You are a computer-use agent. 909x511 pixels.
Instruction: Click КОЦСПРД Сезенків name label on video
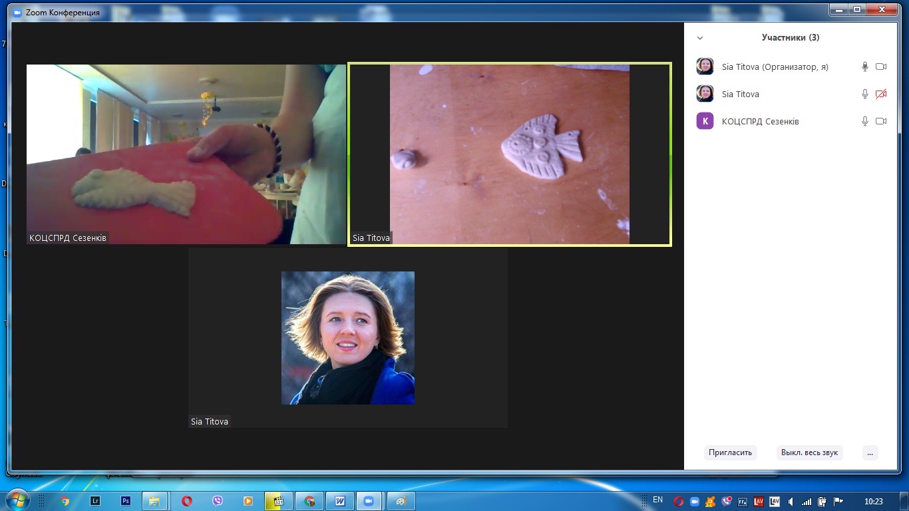click(x=67, y=238)
